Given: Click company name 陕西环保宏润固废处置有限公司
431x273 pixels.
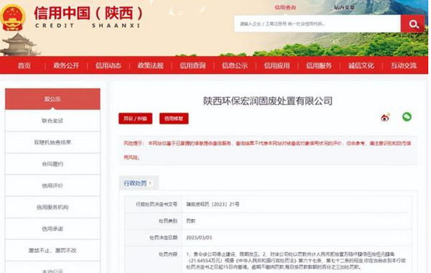Looking at the screenshot, I should pyautogui.click(x=268, y=101).
